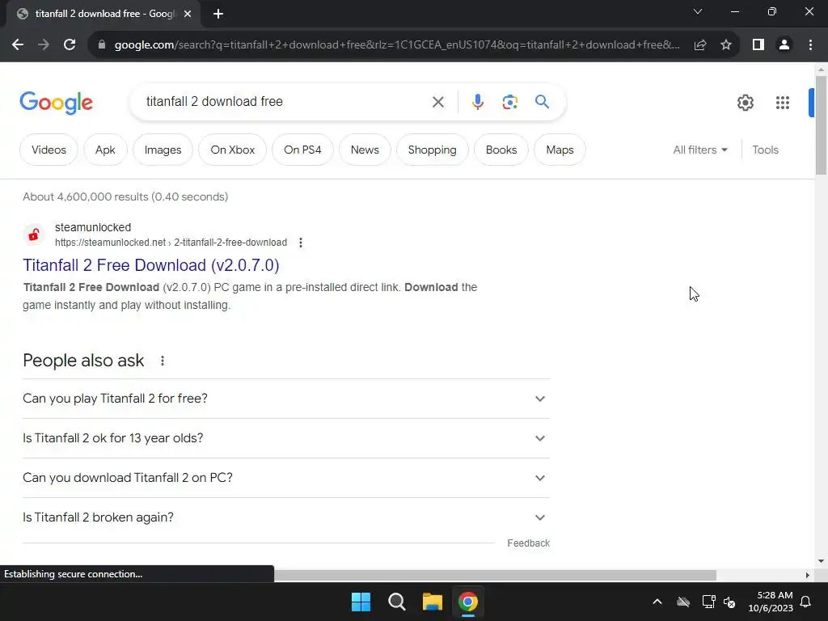Click the forward navigation arrow
828x621 pixels.
click(x=44, y=45)
